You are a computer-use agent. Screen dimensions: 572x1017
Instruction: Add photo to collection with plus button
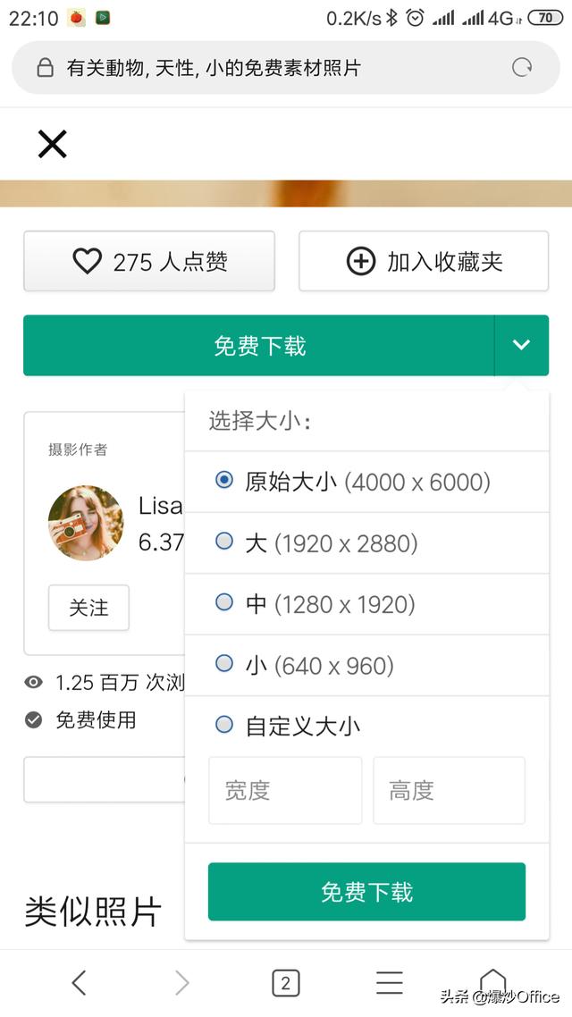[424, 261]
